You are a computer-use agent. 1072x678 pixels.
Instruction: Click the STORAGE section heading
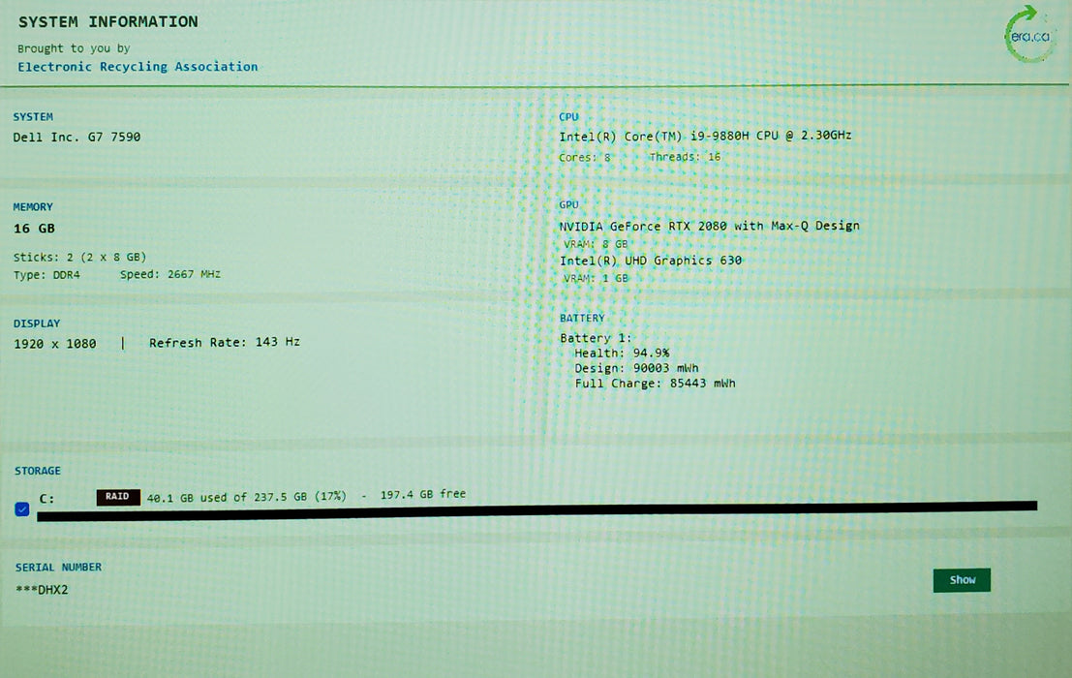[38, 471]
